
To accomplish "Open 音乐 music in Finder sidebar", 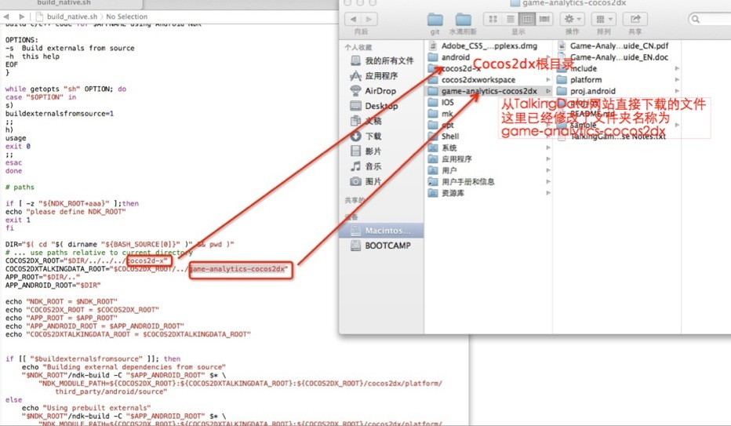I will 366,166.
